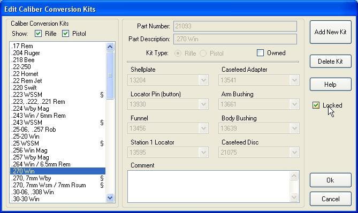Select .17 Rem in the list
The image size is (358, 213).
[58, 46]
